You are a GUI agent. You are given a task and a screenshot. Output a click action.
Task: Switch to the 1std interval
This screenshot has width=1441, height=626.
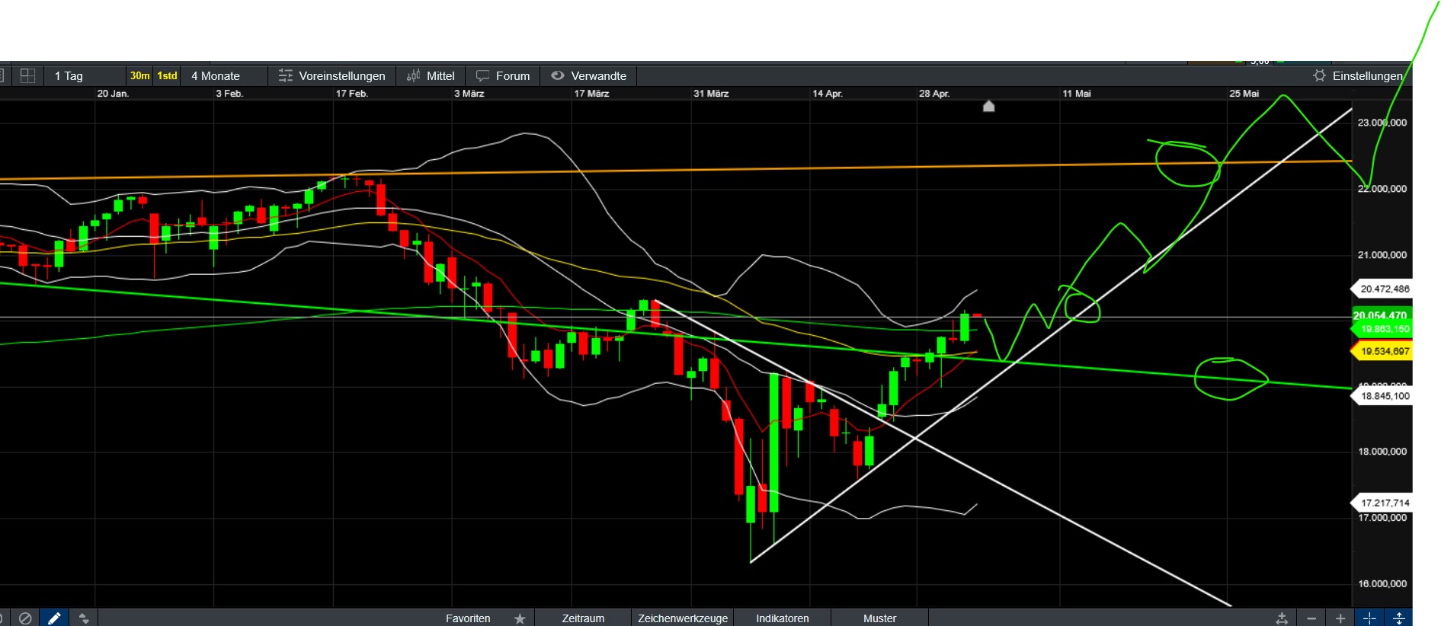tap(167, 75)
